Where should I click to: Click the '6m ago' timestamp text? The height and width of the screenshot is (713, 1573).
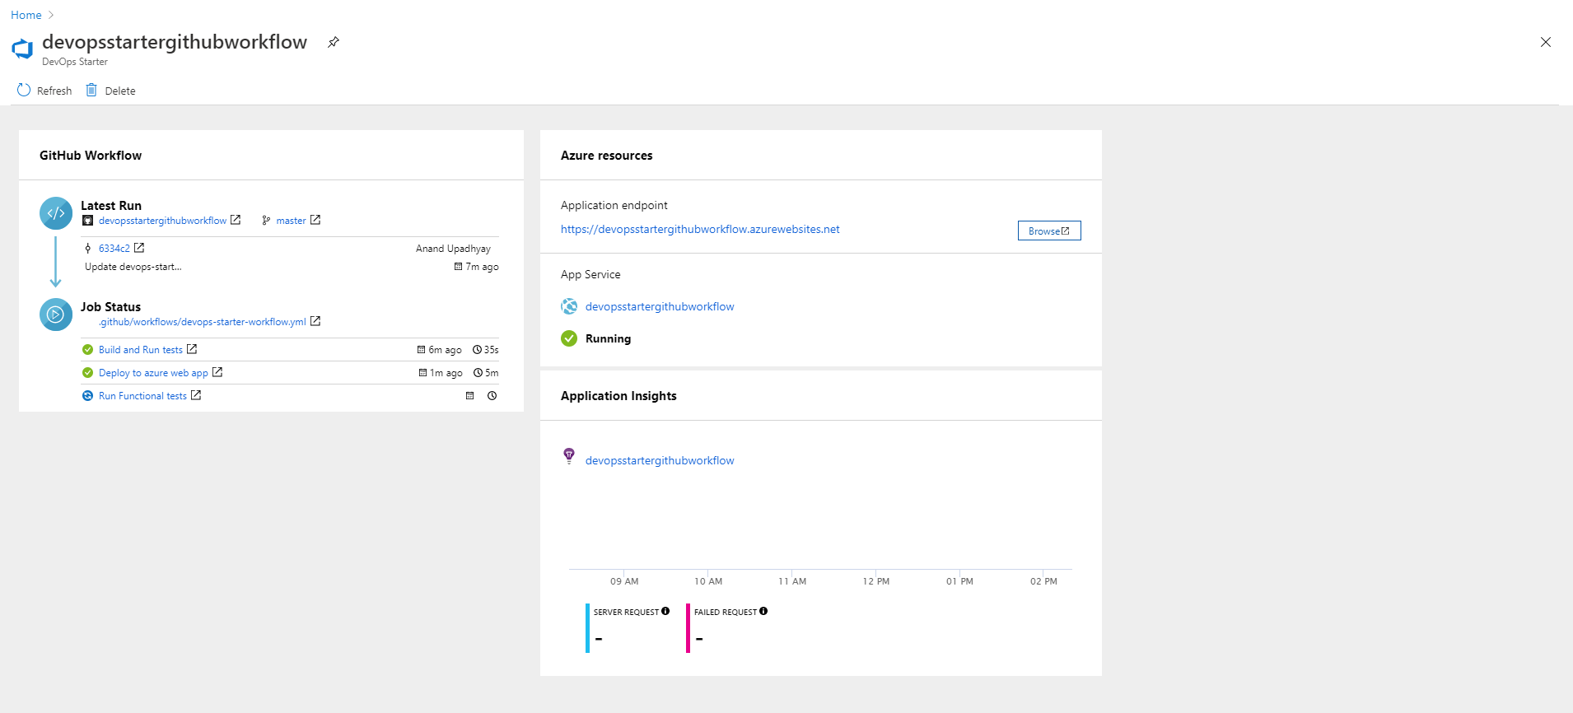point(445,350)
